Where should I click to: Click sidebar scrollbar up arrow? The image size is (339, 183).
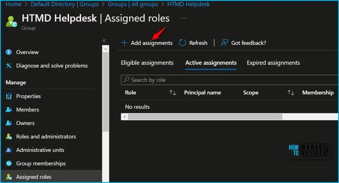pyautogui.click(x=106, y=49)
